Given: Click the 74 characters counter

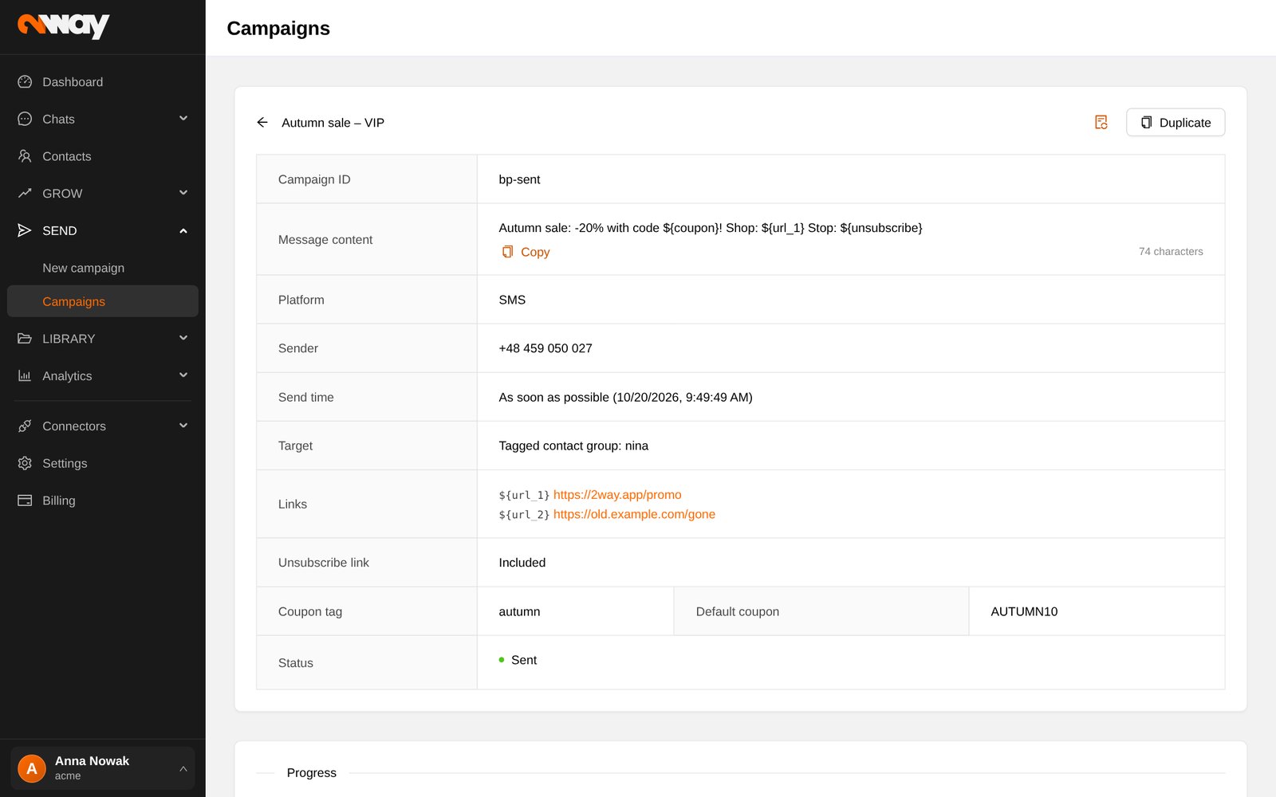Looking at the screenshot, I should pos(1171,252).
